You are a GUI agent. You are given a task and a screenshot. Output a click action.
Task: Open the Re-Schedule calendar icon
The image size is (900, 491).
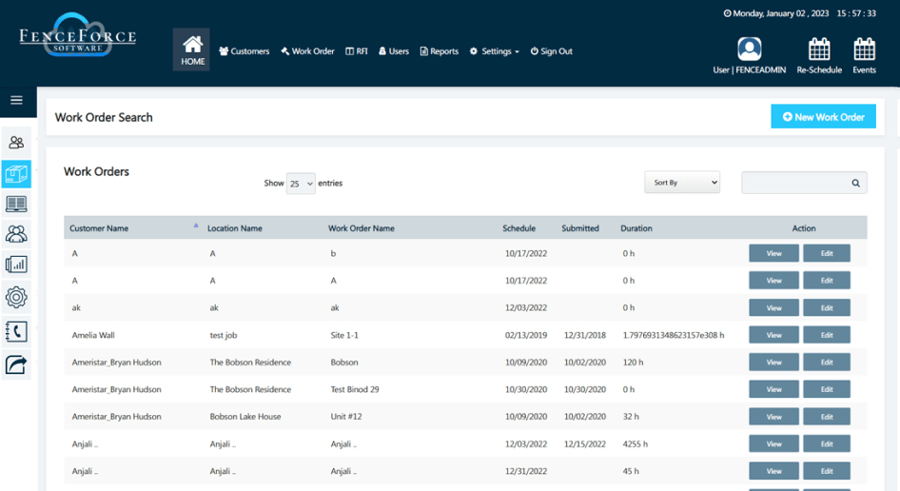coord(819,49)
